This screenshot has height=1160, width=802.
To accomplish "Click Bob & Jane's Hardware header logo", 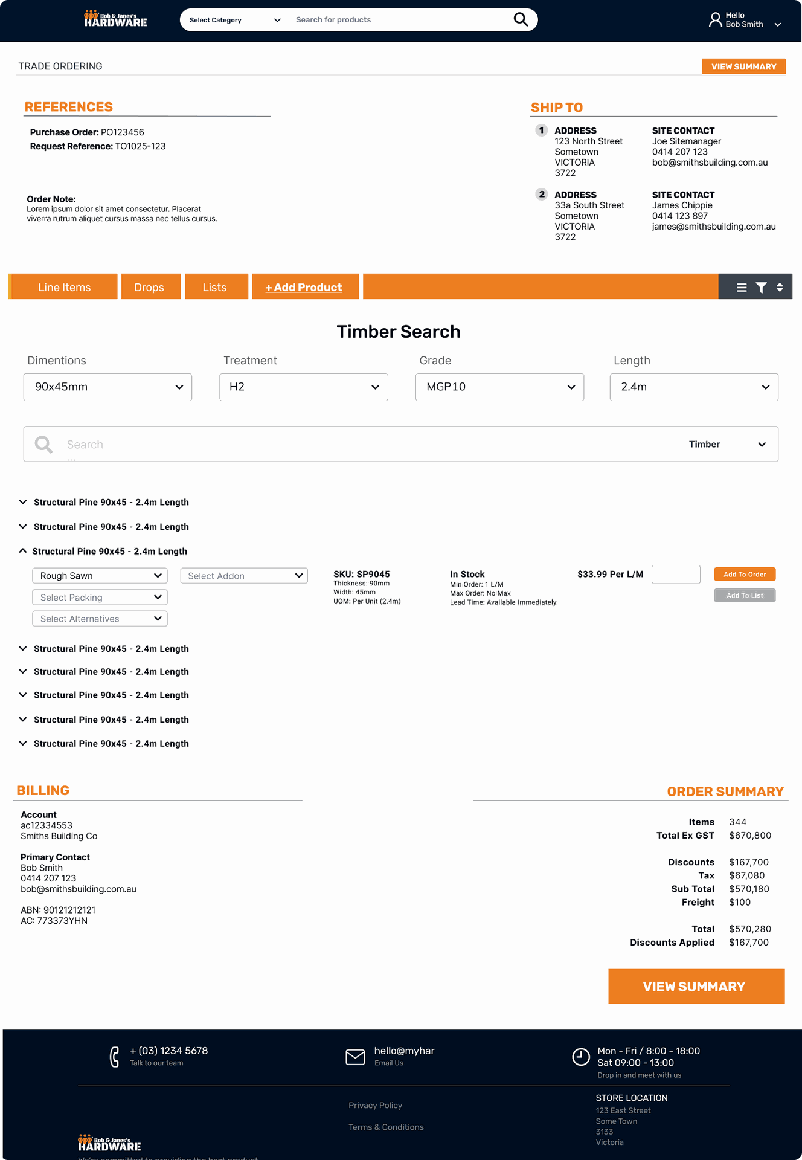I will pos(115,19).
